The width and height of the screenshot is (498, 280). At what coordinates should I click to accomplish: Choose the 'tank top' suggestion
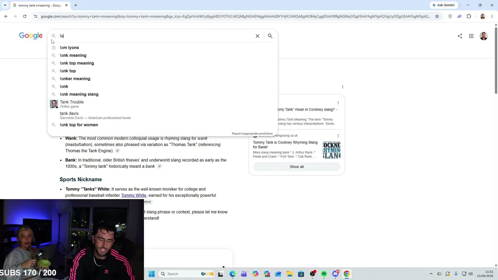click(163, 71)
